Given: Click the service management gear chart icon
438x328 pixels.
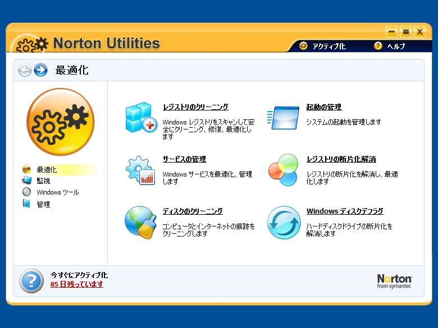Looking at the screenshot, I should click(140, 170).
